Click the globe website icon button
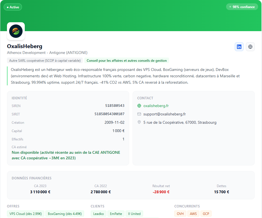This screenshot has width=262, height=218. [x=250, y=47]
